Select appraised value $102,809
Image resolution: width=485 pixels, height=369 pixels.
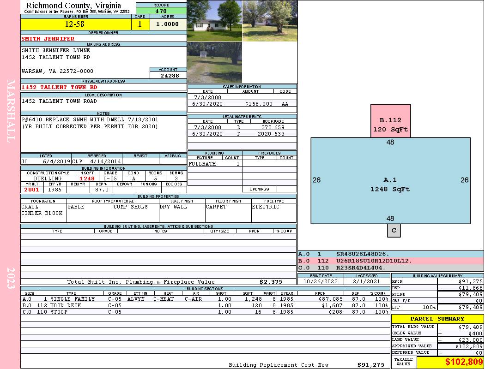[469, 346]
